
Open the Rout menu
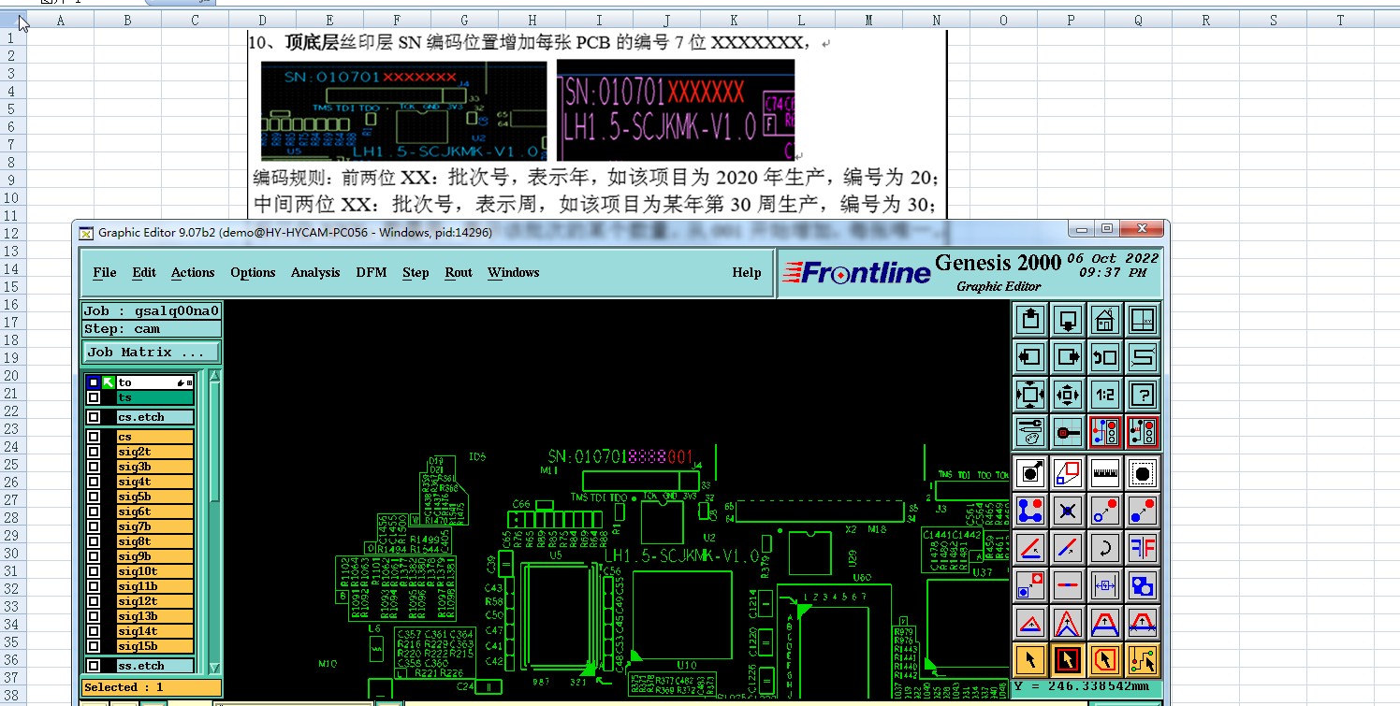[459, 272]
